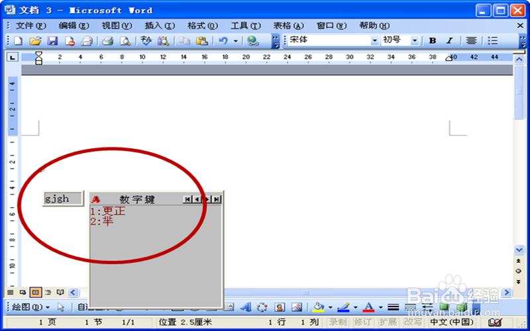Open fill color dropdown arrow
Screen dimensions: 530x331
(330, 307)
